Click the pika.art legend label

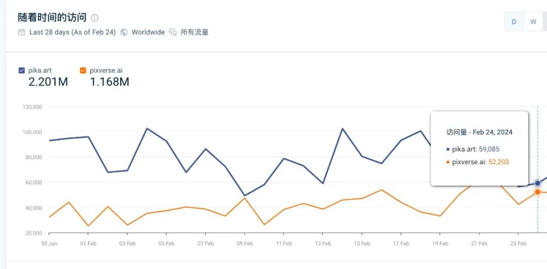tap(40, 70)
